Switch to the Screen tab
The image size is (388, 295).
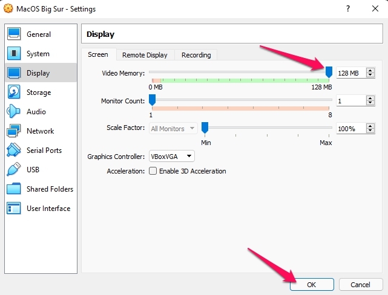point(98,54)
